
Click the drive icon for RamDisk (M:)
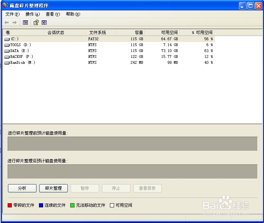pos(7,63)
